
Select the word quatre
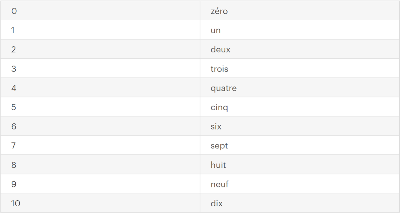coord(223,88)
